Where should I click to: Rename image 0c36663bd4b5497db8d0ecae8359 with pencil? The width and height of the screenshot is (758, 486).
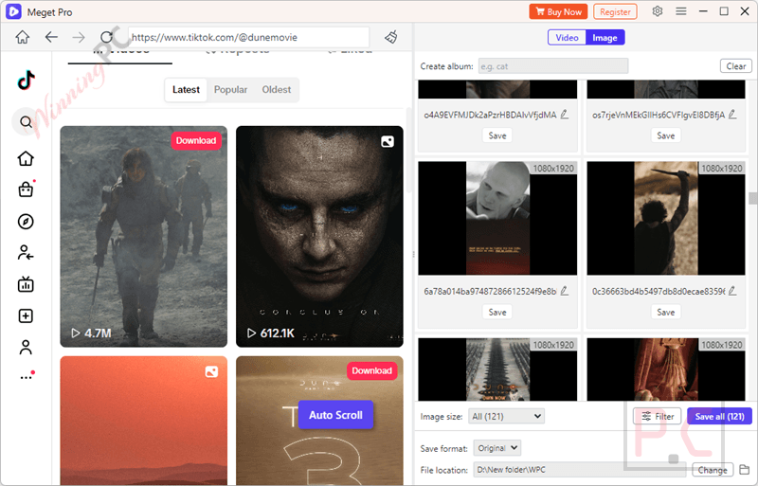pyautogui.click(x=732, y=291)
